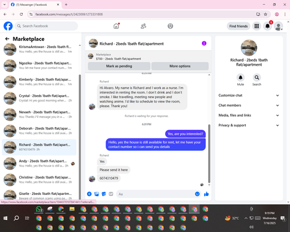Open Notifications bell icon
The image size is (290, 232).
(x=267, y=26)
